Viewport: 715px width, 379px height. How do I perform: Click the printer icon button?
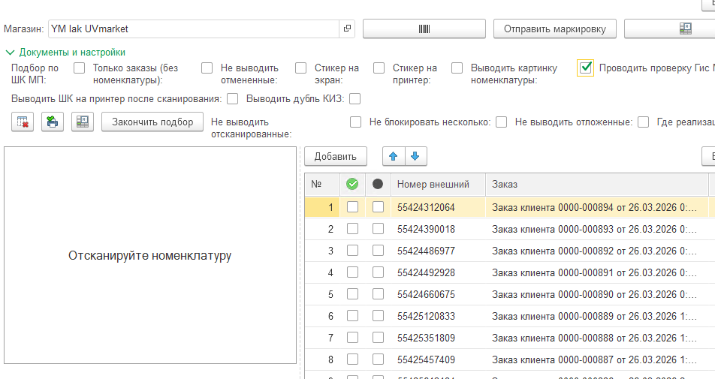[53, 122]
